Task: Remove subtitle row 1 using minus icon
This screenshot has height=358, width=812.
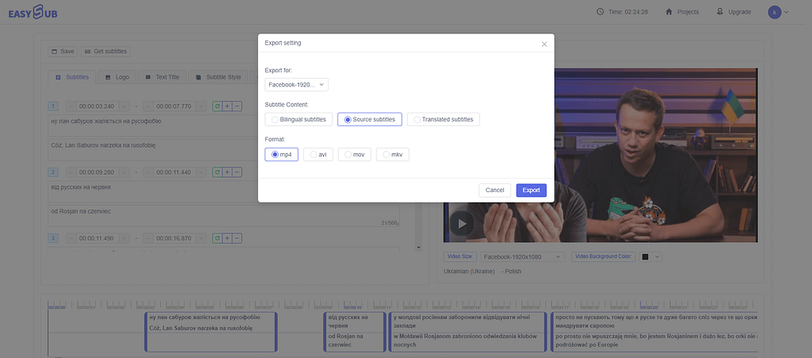Action: [x=237, y=106]
